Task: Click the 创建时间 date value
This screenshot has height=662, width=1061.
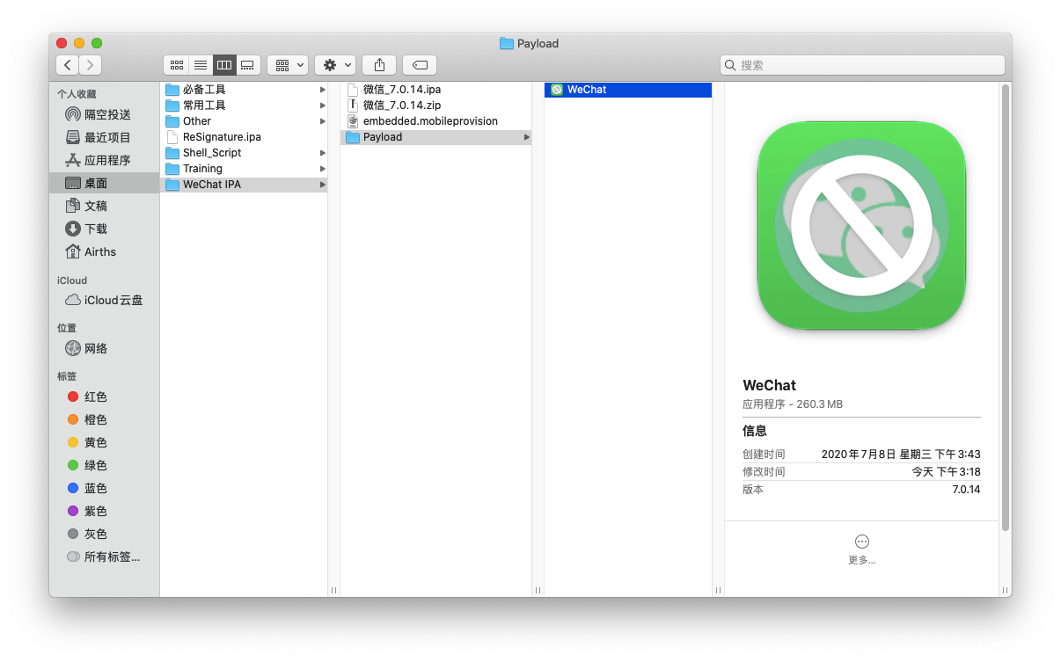Action: tap(901, 455)
